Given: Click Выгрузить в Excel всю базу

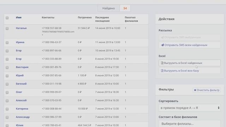Looking at the screenshot, I should tap(190, 71).
